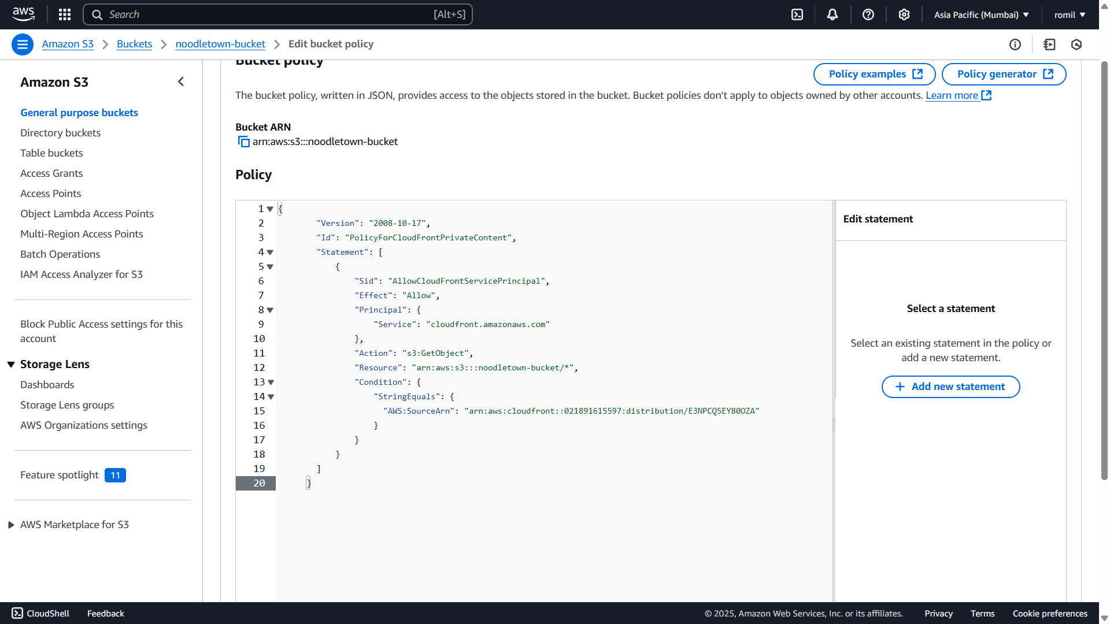
Task: Select line number 20 in gutter
Action: (256, 483)
